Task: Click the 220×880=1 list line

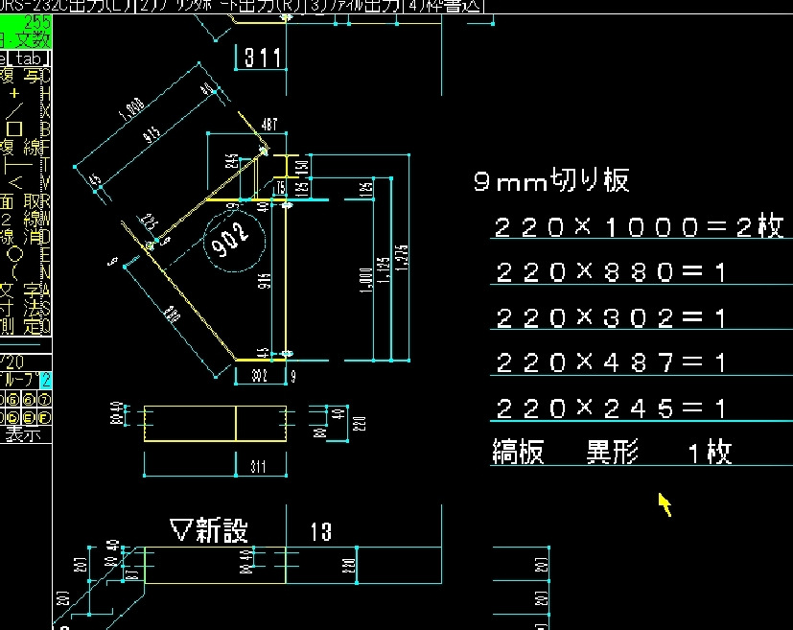Action: pos(612,271)
